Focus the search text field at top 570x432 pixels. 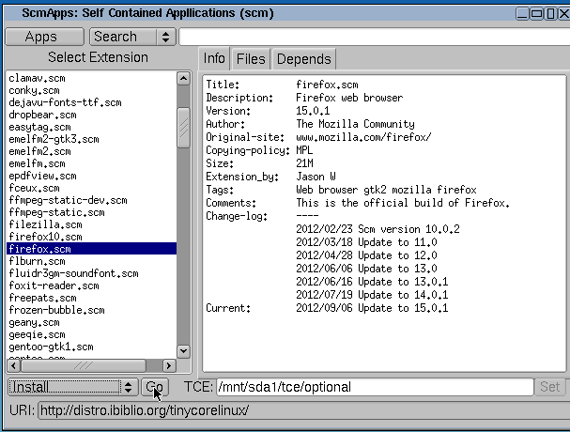tap(375, 37)
